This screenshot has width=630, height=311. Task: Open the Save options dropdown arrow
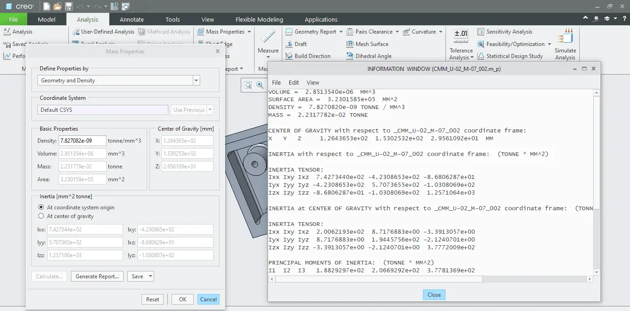(150, 276)
